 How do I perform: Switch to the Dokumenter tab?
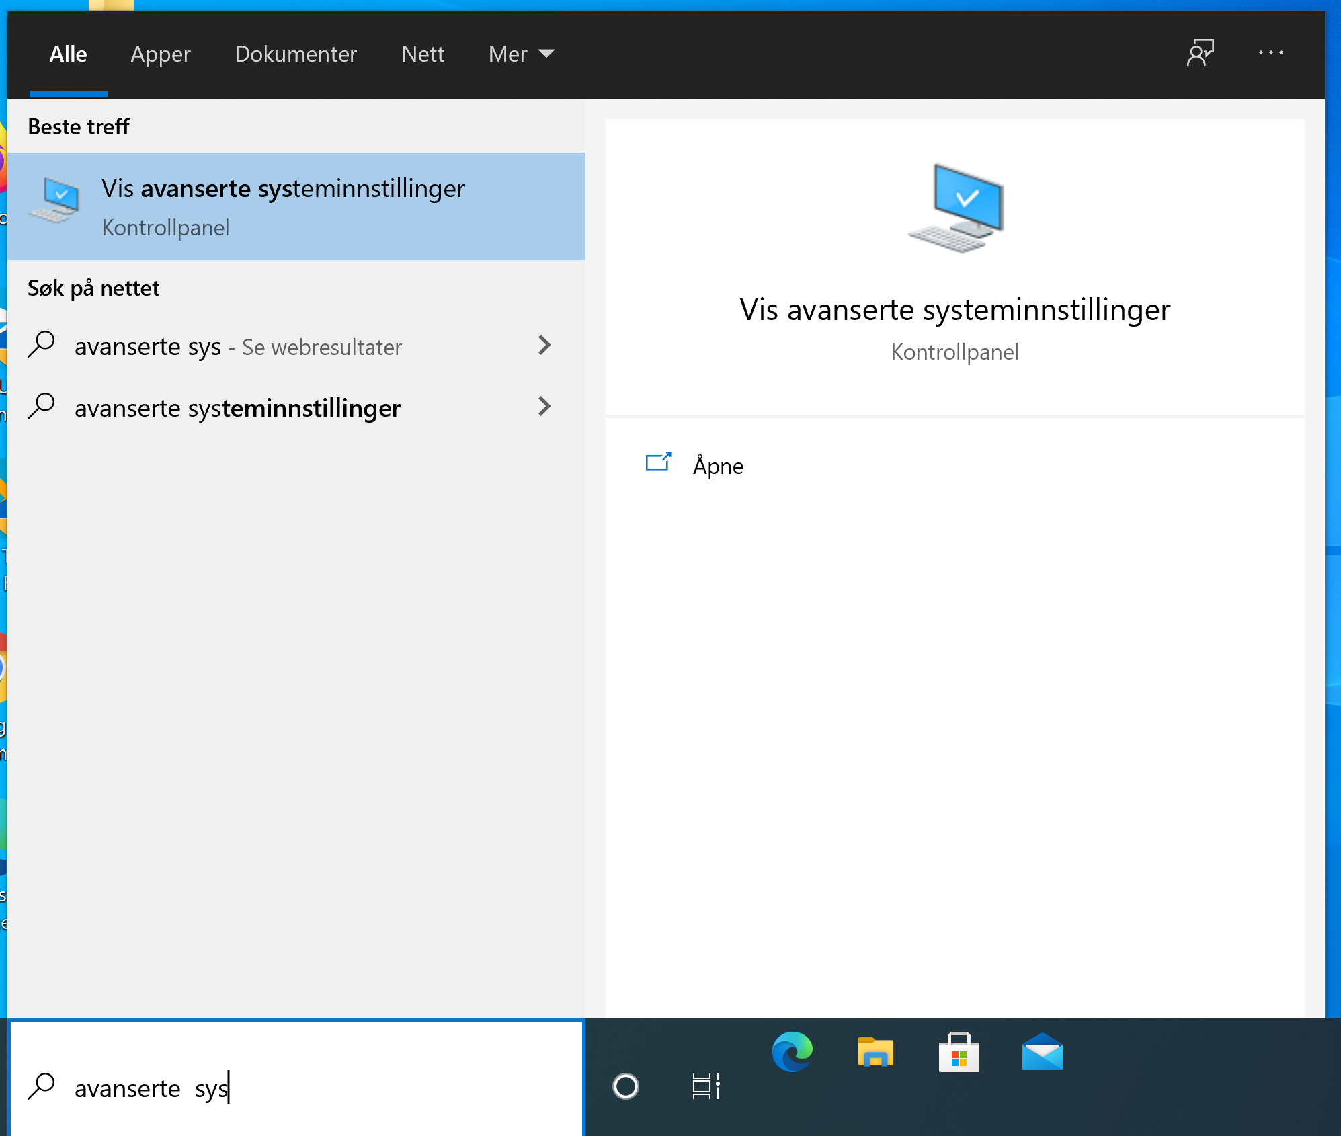point(296,54)
